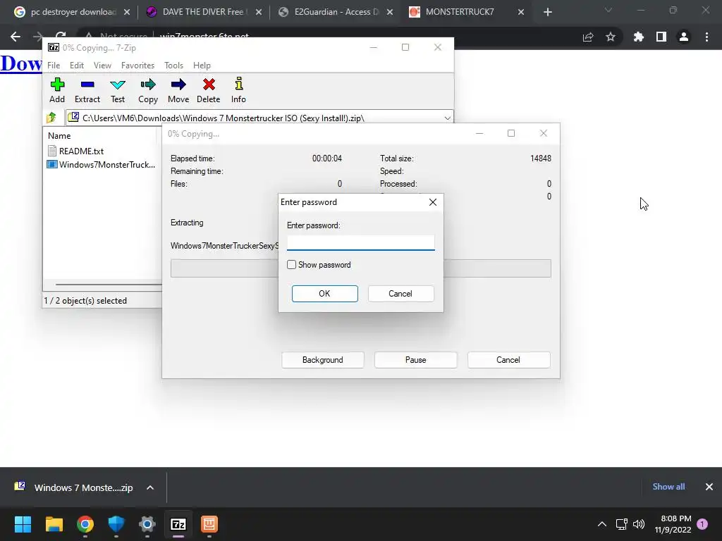Close the pc destroyer download tab
722x541 pixels.
point(127,13)
